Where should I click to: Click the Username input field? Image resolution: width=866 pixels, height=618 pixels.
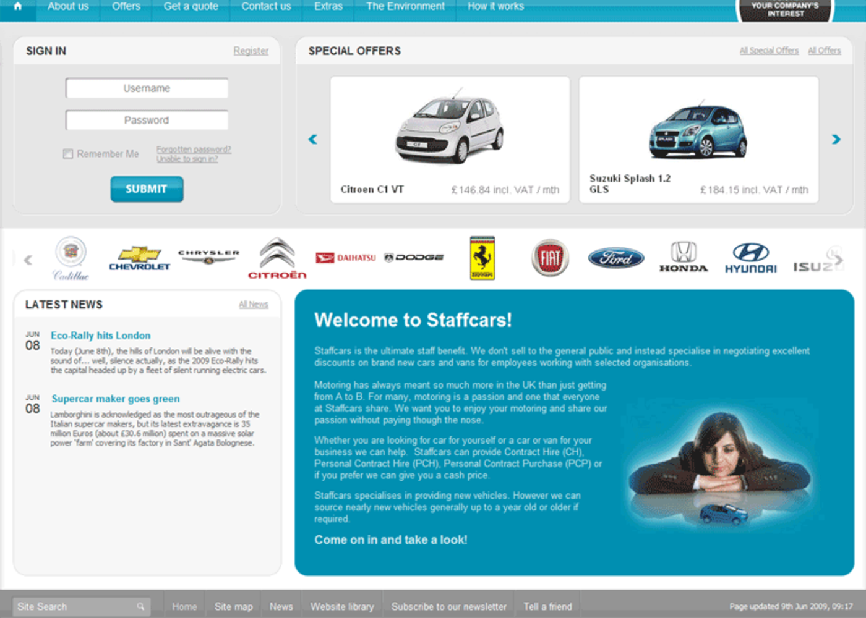click(x=147, y=88)
